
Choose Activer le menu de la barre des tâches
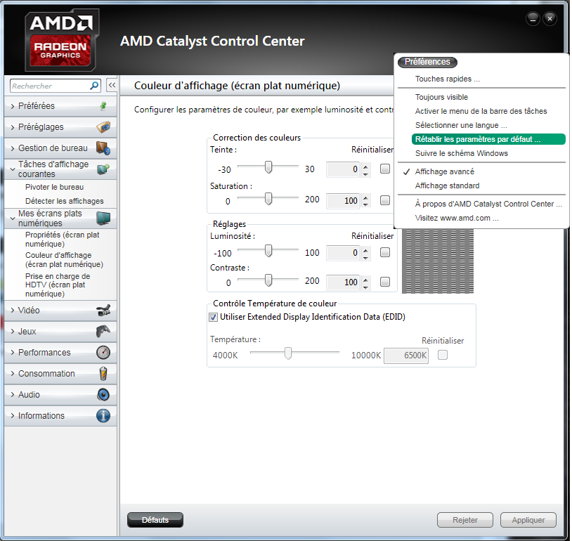click(481, 111)
